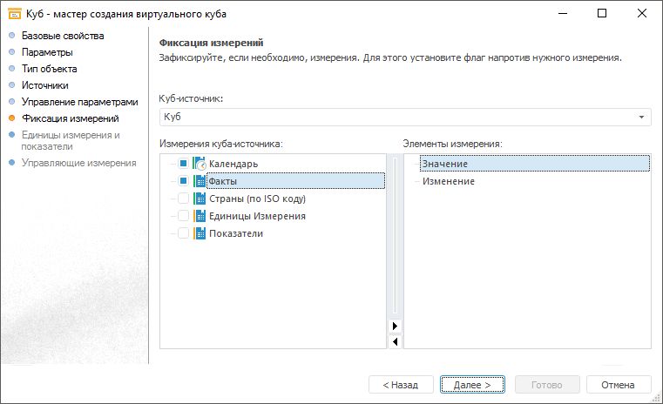Click the Факты dimension icon
The height and width of the screenshot is (404, 663).
click(200, 181)
